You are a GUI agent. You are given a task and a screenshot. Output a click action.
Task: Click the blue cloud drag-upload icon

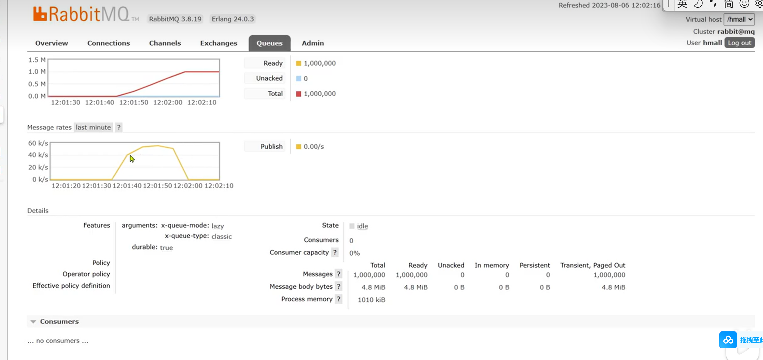(x=728, y=339)
